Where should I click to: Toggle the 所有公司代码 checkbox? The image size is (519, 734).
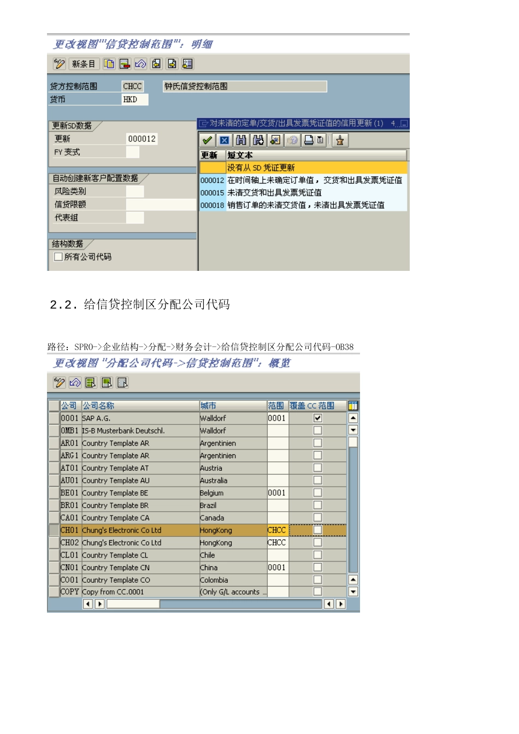coord(58,257)
